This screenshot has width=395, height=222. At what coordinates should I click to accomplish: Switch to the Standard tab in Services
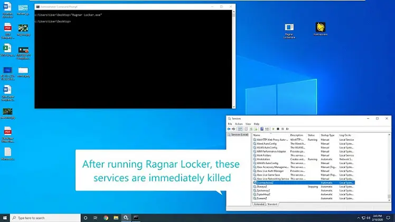[x=272, y=205]
